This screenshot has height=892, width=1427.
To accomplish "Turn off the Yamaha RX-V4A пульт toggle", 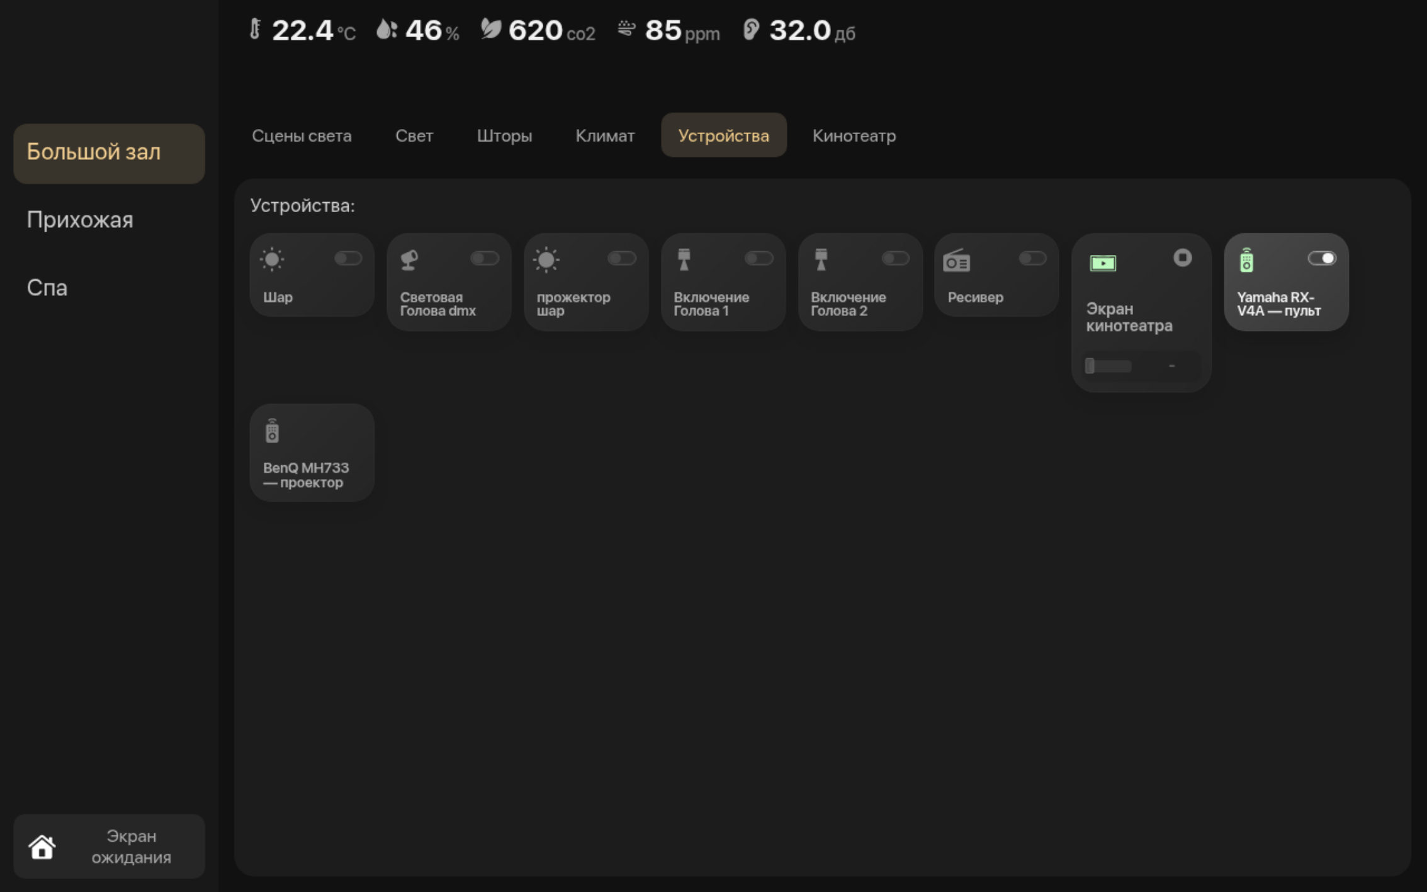I will [1321, 258].
